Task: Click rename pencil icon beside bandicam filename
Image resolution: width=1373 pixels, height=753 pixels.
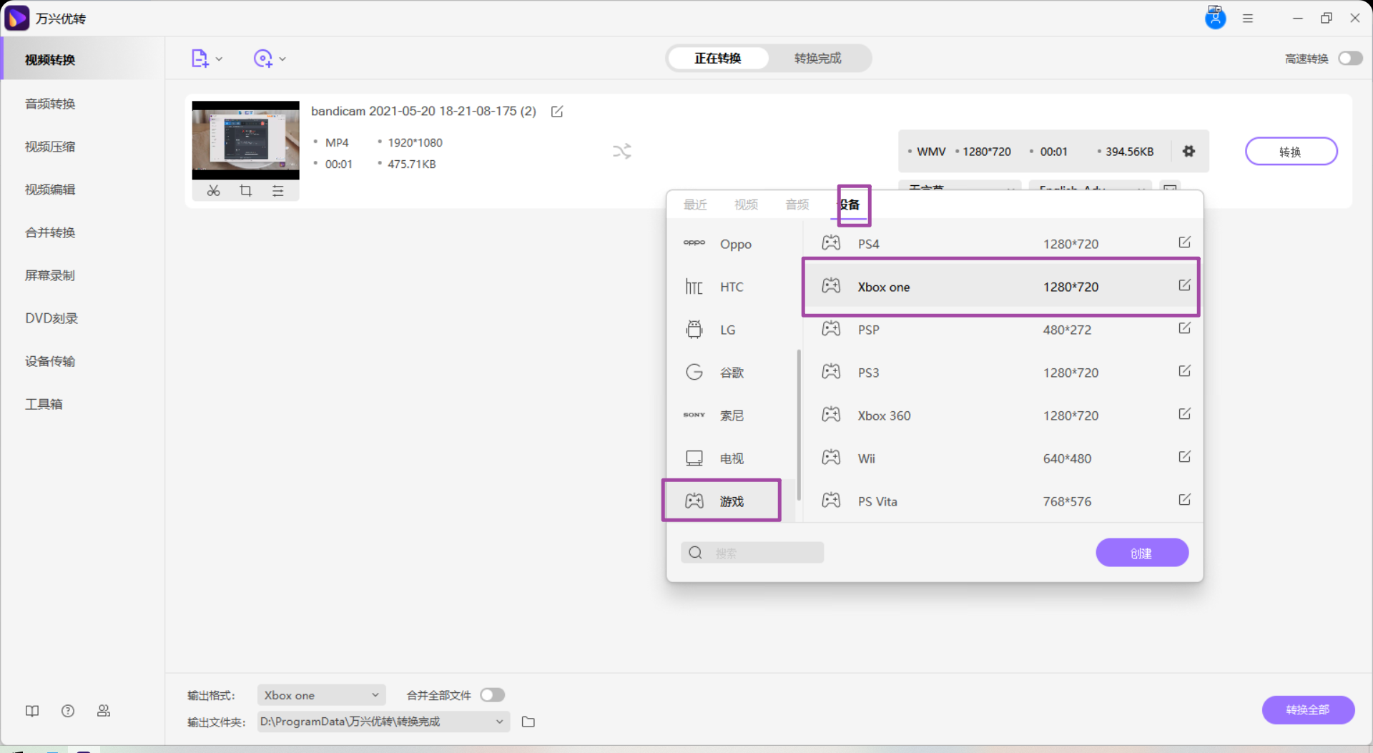Action: pyautogui.click(x=557, y=112)
